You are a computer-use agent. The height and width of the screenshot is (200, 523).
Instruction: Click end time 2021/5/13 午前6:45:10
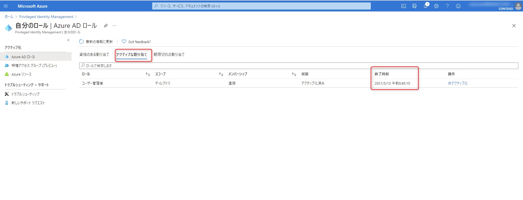[x=392, y=83]
